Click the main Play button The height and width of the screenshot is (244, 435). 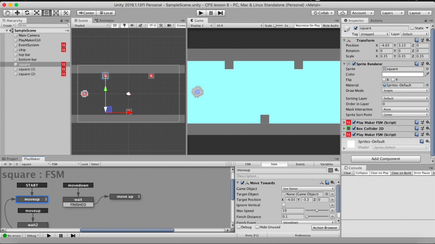201,13
